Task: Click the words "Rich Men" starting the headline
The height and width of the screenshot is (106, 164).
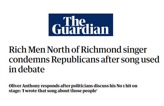Action: (x=27, y=50)
